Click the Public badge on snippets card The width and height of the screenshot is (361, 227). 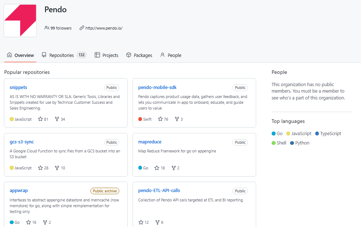coord(112,88)
